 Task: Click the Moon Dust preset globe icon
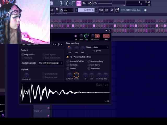(x=145, y=10)
